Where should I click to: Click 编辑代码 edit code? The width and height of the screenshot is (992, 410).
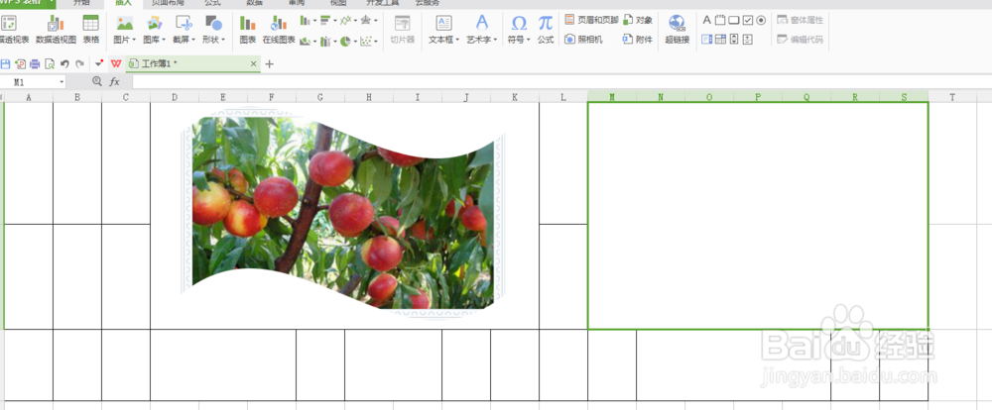coord(801,40)
